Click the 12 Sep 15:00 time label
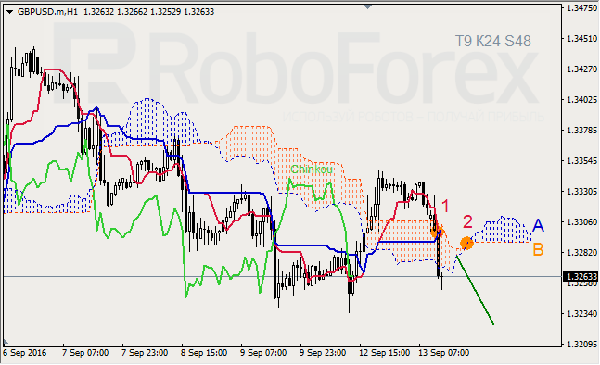The image size is (600, 365). pos(384,353)
